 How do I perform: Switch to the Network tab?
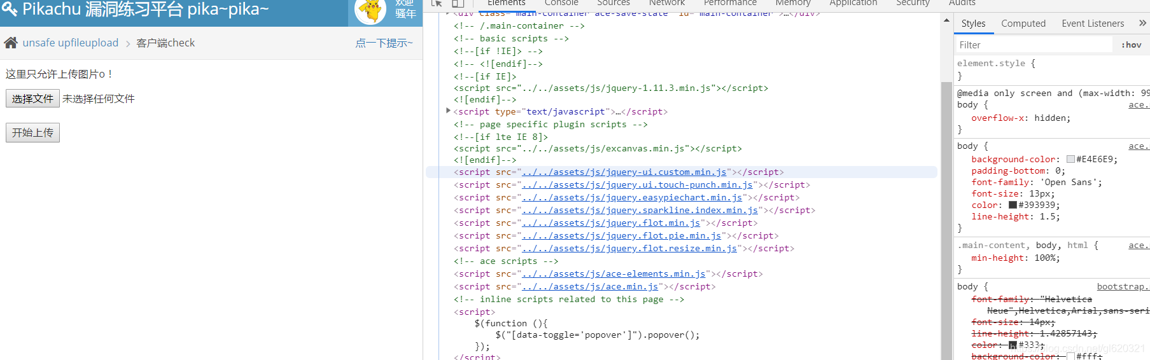[x=667, y=3]
